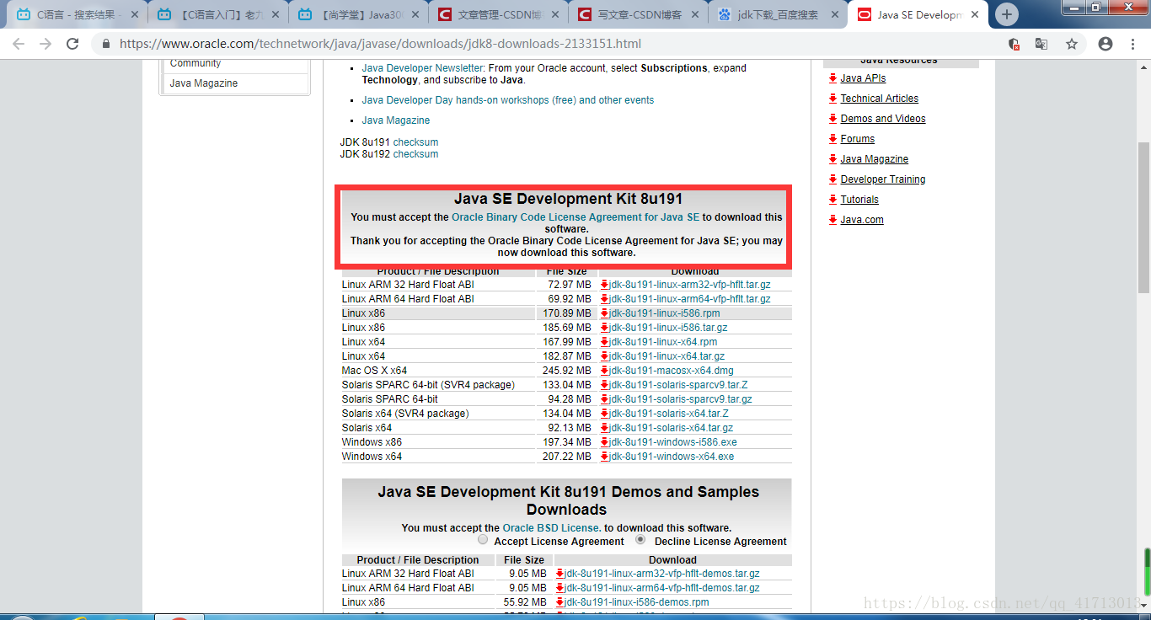Click download icon for jdk-8u191-linux-i586.rpm
This screenshot has width=1151, height=620.
(605, 313)
